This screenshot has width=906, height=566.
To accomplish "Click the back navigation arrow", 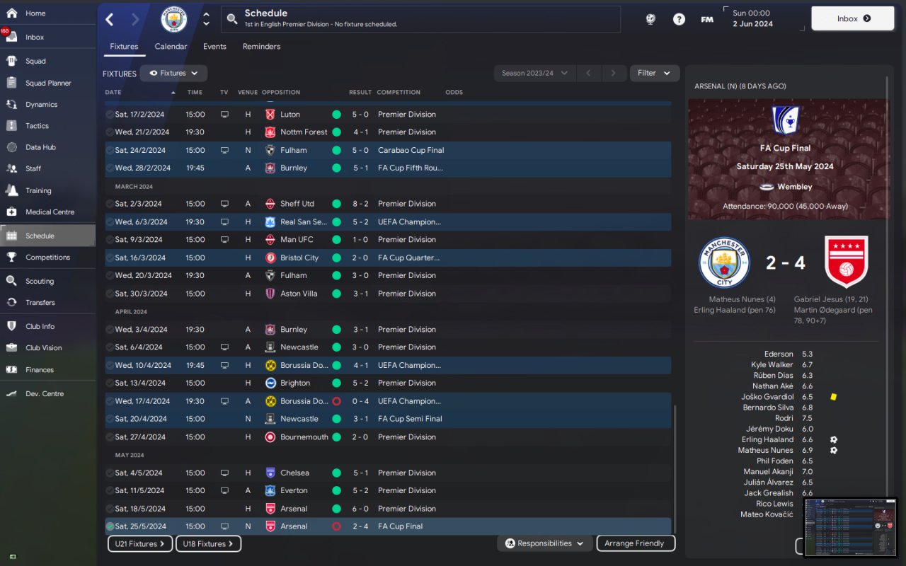I will [x=110, y=19].
